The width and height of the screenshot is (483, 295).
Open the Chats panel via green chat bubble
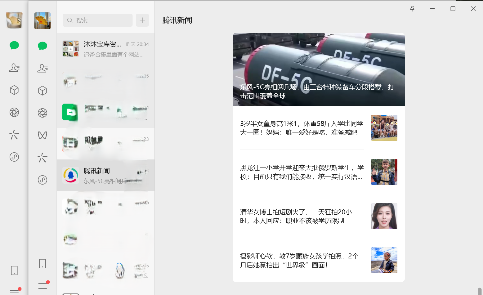pyautogui.click(x=14, y=45)
